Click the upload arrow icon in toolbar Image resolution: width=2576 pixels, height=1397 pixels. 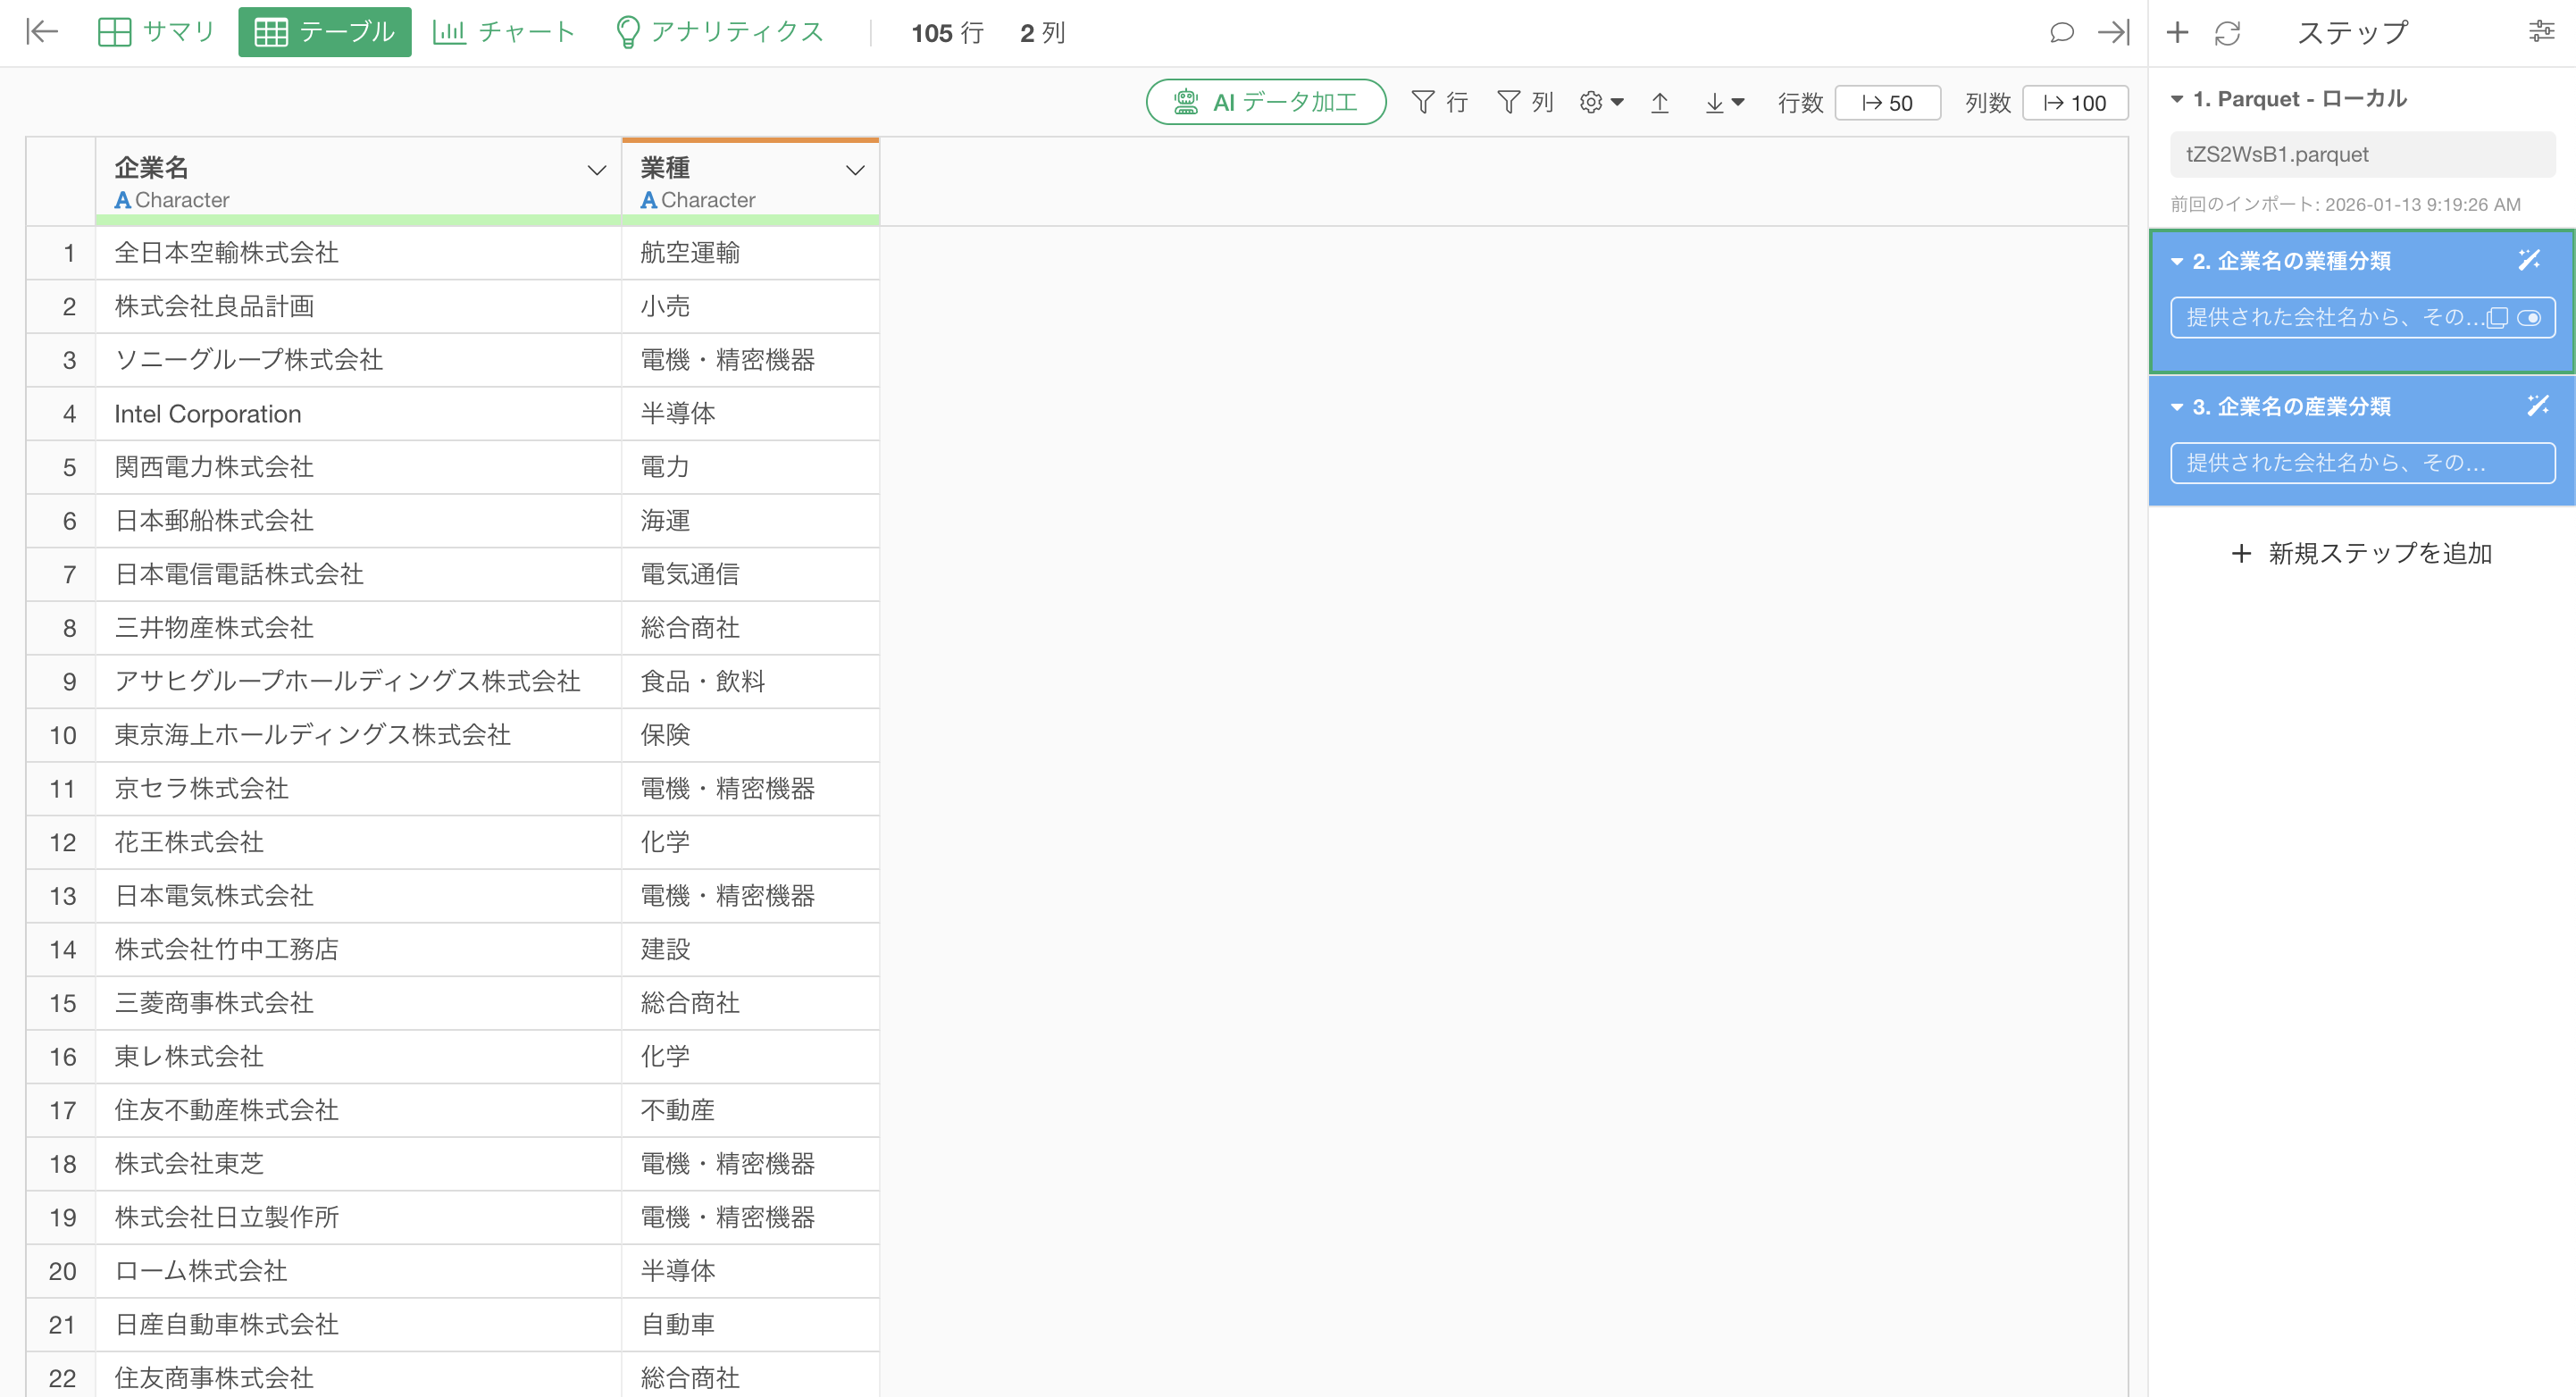1660,103
